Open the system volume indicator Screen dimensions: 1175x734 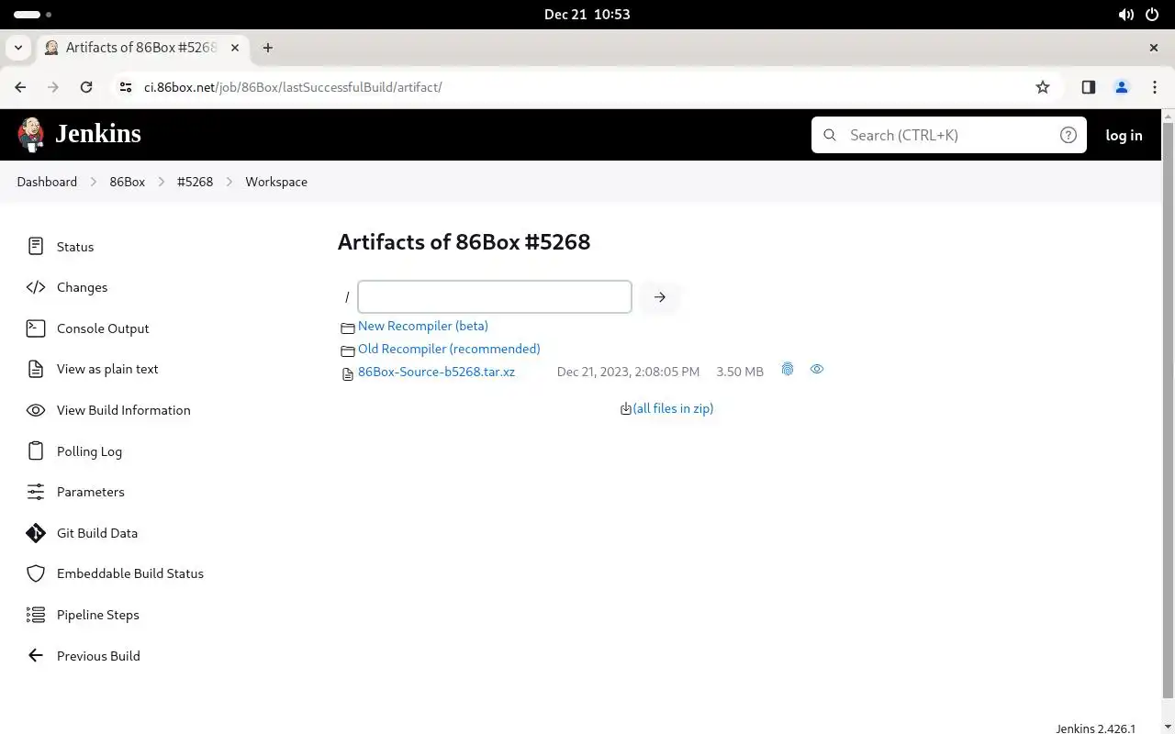coord(1125,14)
